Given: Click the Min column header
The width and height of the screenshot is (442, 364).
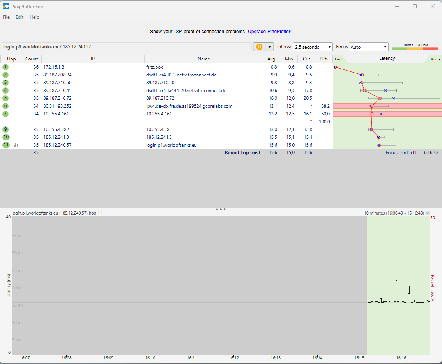Looking at the screenshot, I should 289,59.
